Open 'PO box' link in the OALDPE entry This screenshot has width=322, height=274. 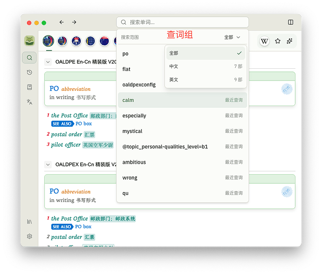point(84,123)
